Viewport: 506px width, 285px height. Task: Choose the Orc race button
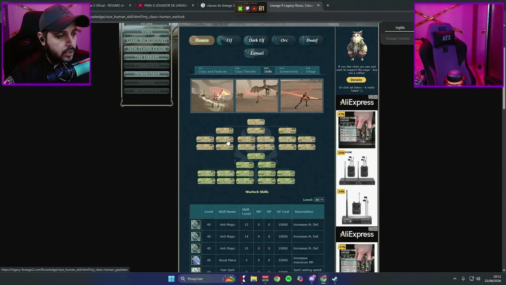284,40
